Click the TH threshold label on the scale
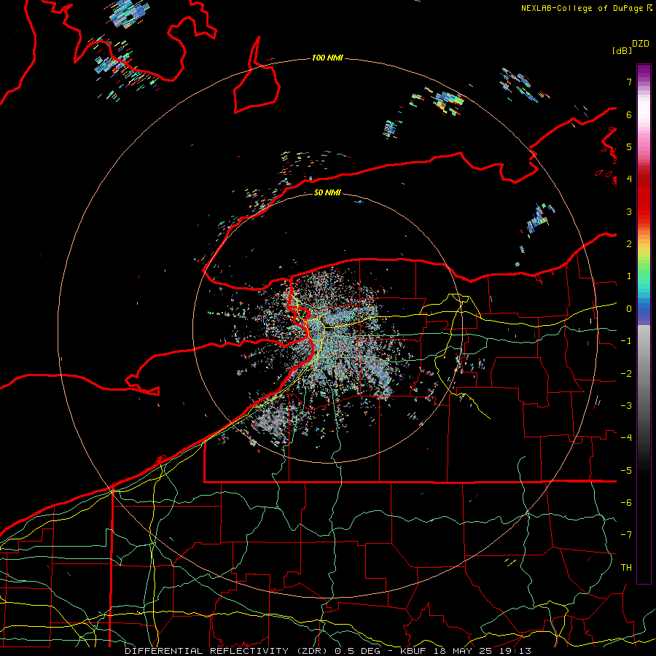This screenshot has height=656, width=656. [x=626, y=568]
